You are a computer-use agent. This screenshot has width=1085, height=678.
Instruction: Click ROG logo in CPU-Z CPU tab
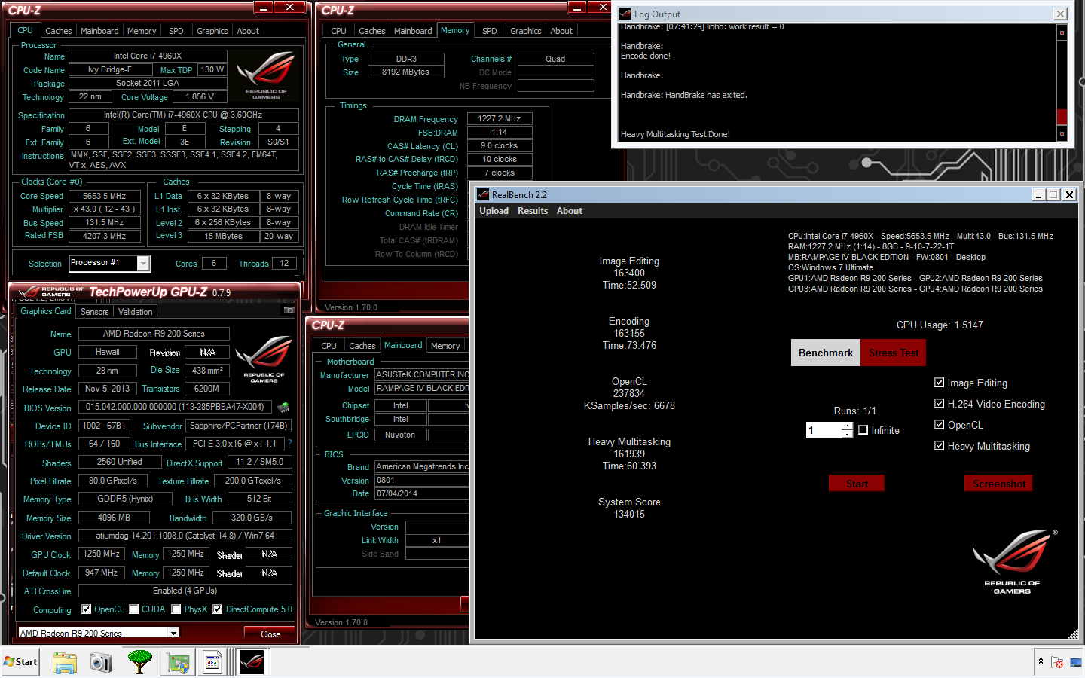pos(266,75)
